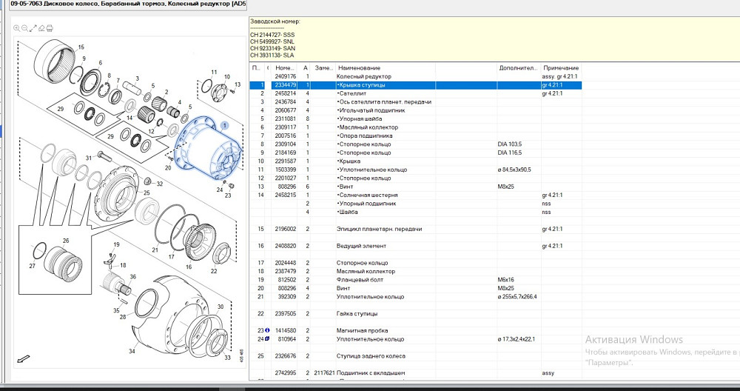Click the Дополнител... column header

518,67
